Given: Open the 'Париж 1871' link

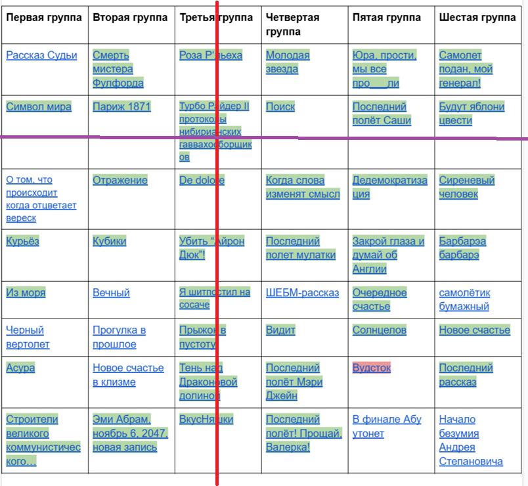Looking at the screenshot, I should click(121, 106).
